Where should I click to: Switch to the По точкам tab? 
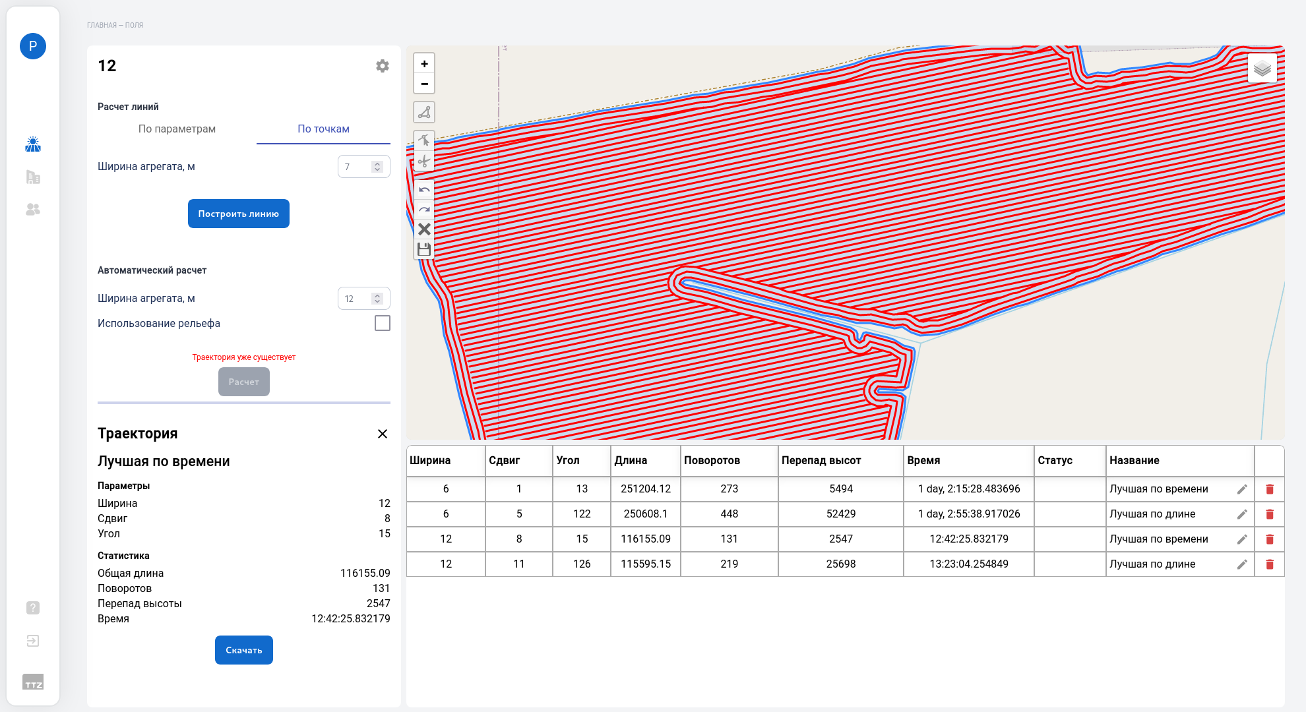[x=323, y=129]
